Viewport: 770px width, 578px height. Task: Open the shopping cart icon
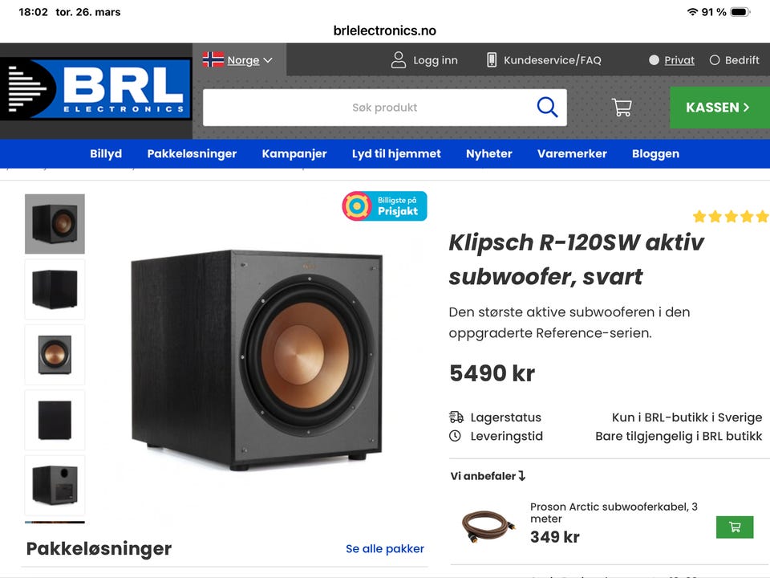622,107
